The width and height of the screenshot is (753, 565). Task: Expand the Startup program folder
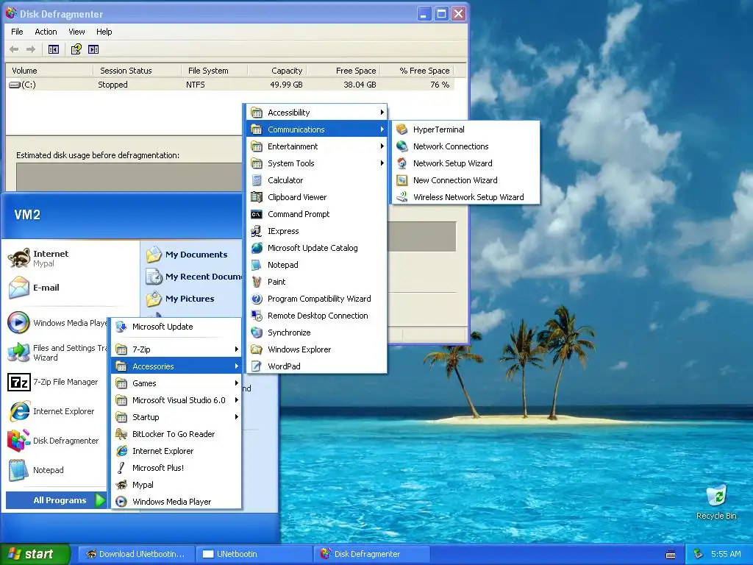(176, 417)
